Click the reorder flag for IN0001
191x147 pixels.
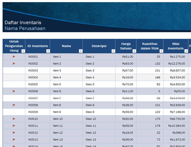pyautogui.click(x=14, y=57)
